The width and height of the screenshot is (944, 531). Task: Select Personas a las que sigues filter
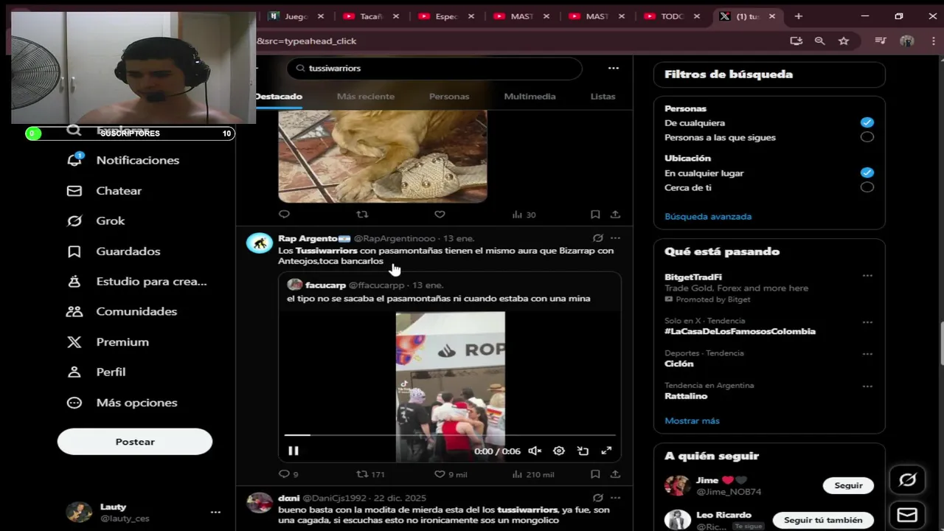tap(867, 137)
